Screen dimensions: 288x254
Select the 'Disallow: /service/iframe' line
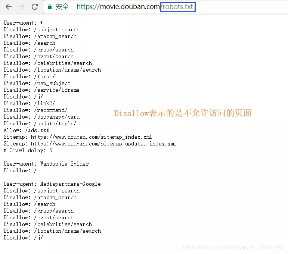point(41,90)
